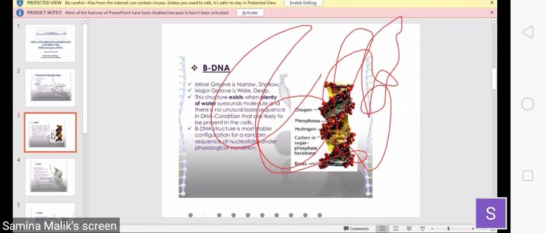Click the Protected View info icon
The height and width of the screenshot is (233, 545).
pyautogui.click(x=20, y=3)
